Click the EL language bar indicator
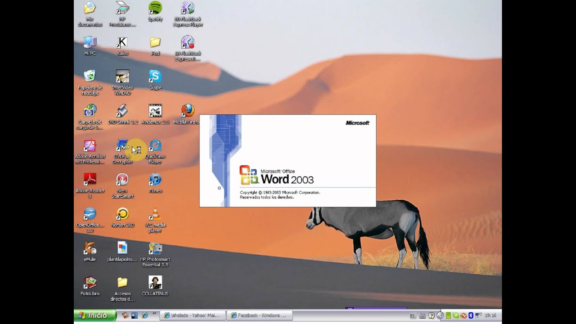This screenshot has width=576, height=324. 413,316
